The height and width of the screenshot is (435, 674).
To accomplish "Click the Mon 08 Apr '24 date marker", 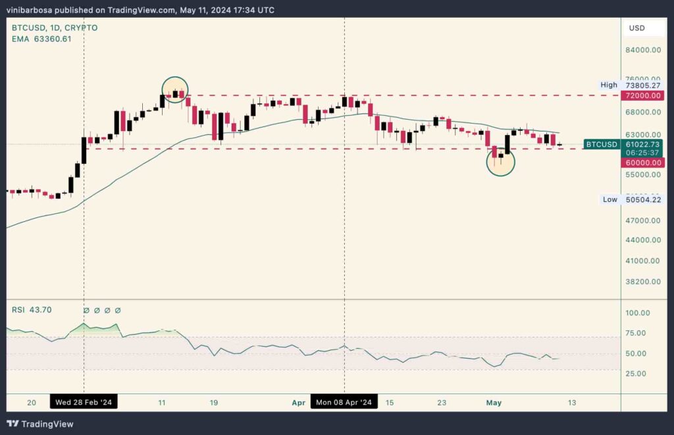I will [344, 402].
